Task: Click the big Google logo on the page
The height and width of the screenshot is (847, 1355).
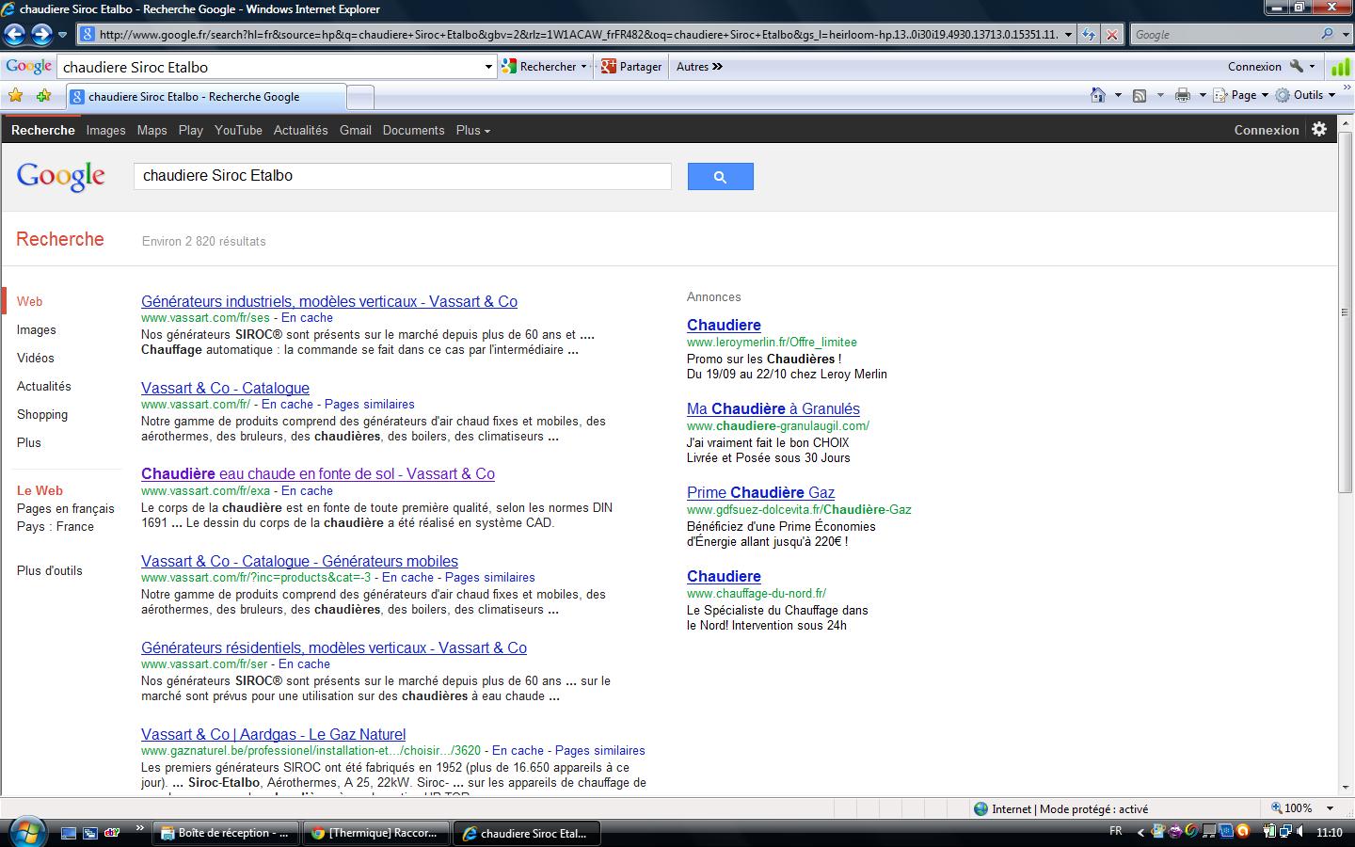Action: click(x=60, y=176)
